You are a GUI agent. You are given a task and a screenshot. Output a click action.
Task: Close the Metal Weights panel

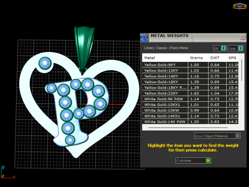point(242,37)
